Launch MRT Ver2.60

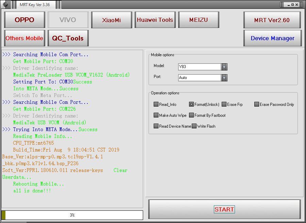pyautogui.click(x=272, y=20)
